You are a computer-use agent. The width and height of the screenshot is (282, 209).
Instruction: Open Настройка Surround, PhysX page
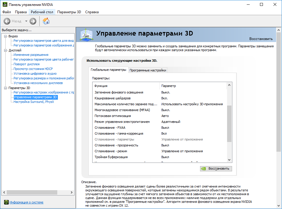pos(33,102)
